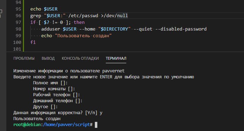The width and height of the screenshot is (244, 131).
Task: Click the "$DIRECTORY" variable in code
Action: [x=114, y=29]
